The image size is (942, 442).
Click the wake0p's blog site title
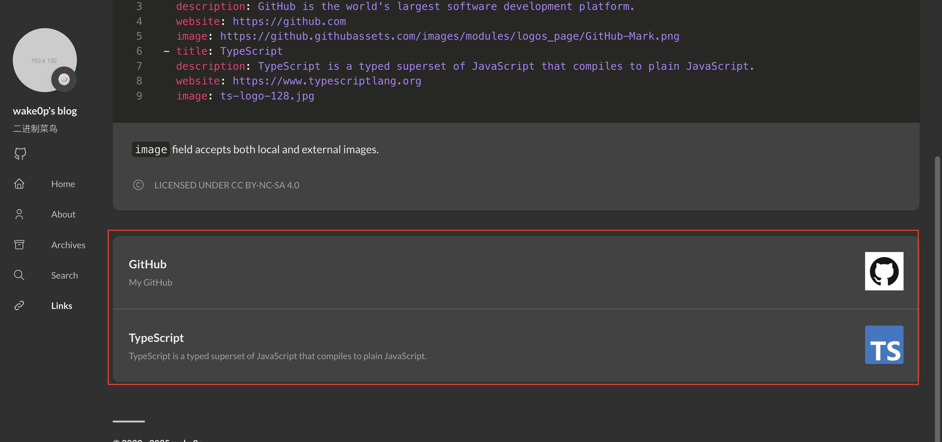pos(45,111)
